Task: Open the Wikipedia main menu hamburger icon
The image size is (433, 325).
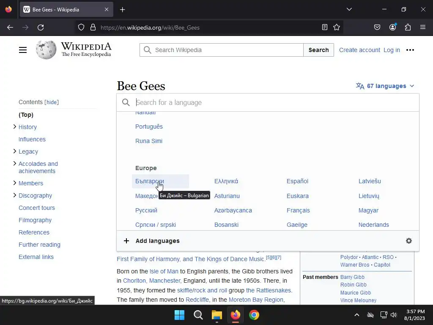Action: pos(23,50)
